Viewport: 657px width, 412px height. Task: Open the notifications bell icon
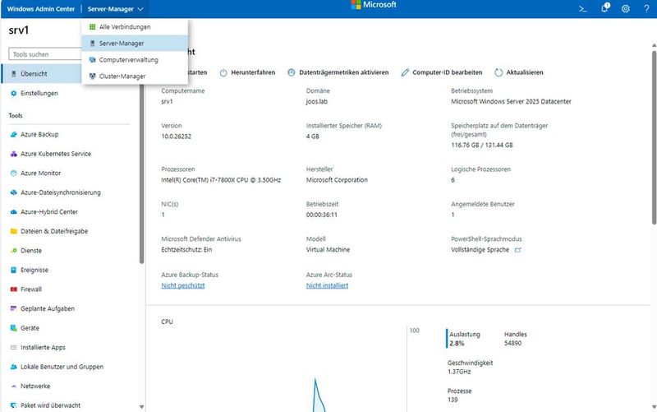pos(604,7)
